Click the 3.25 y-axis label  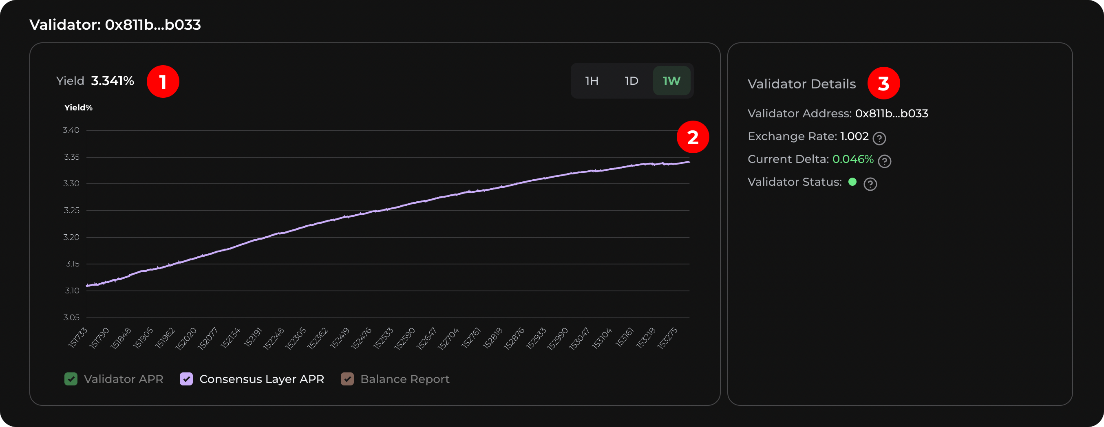(x=72, y=210)
